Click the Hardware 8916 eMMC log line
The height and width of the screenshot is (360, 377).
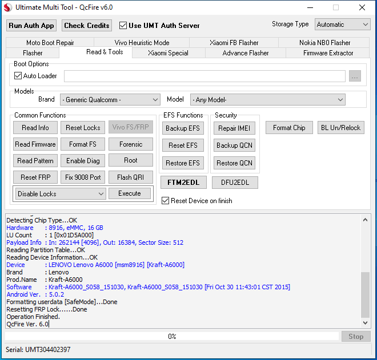tap(55, 228)
